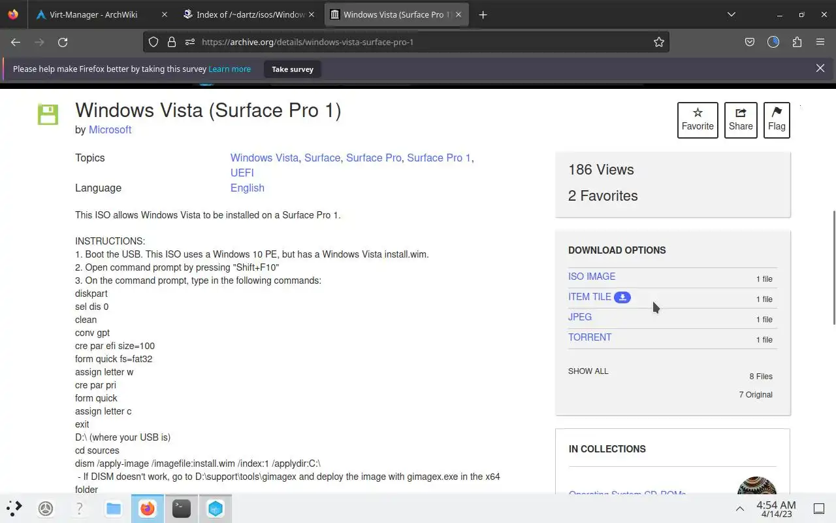Click Firefox icon in taskbar
Image resolution: width=836 pixels, height=523 pixels.
click(x=148, y=508)
